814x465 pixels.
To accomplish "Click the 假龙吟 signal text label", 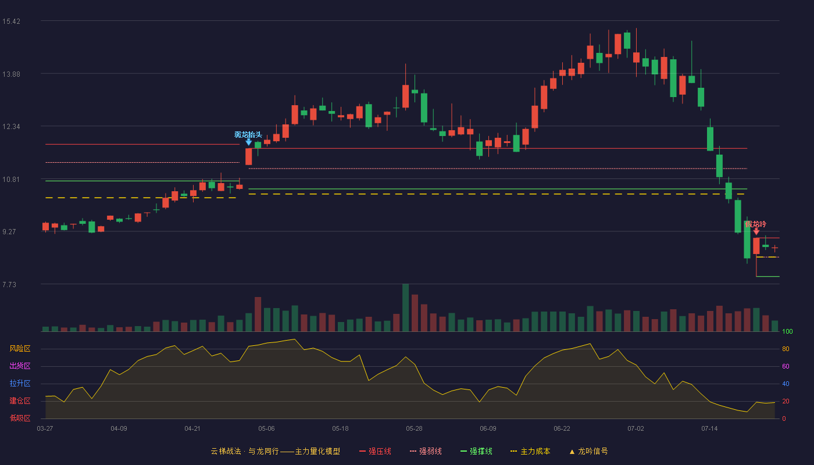I will coord(756,224).
